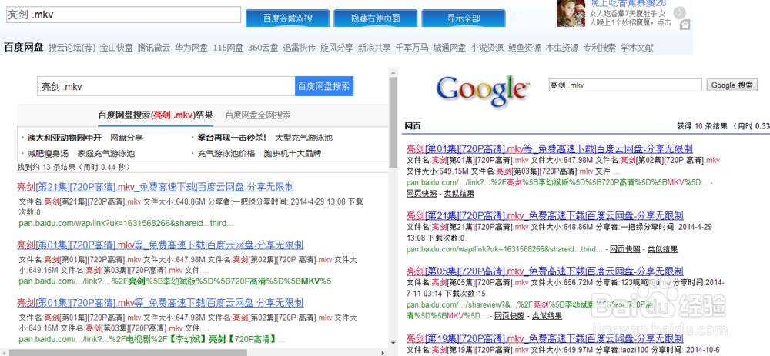Click the left horizontal scrollbar right arrow

pyautogui.click(x=384, y=352)
